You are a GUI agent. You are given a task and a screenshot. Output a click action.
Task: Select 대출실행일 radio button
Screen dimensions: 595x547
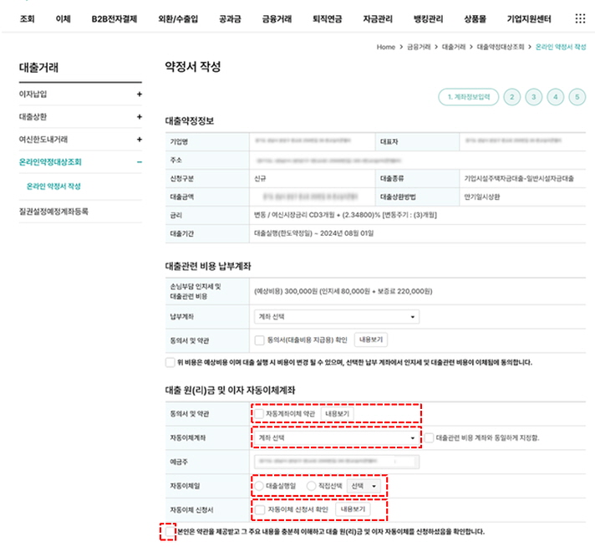tap(260, 485)
